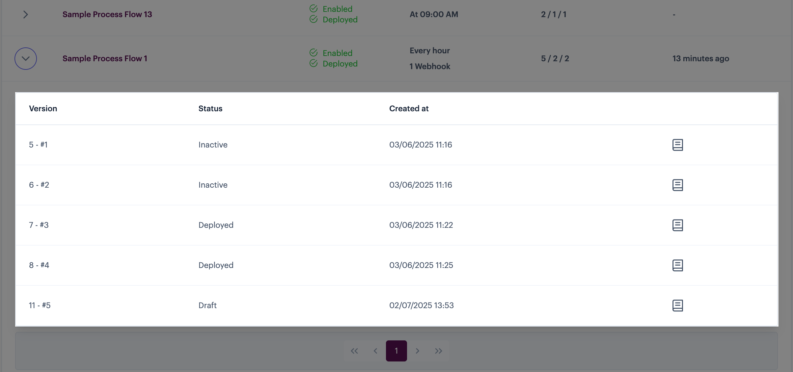Expand the Sample Process Flow 13 row
The width and height of the screenshot is (793, 372).
coord(25,14)
